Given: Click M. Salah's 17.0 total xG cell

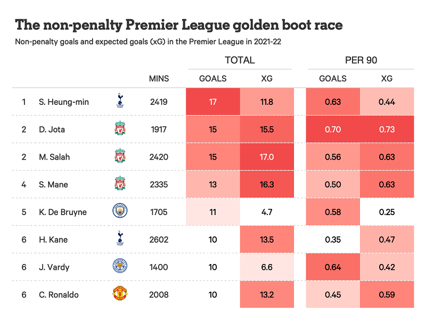Looking at the screenshot, I should (267, 157).
